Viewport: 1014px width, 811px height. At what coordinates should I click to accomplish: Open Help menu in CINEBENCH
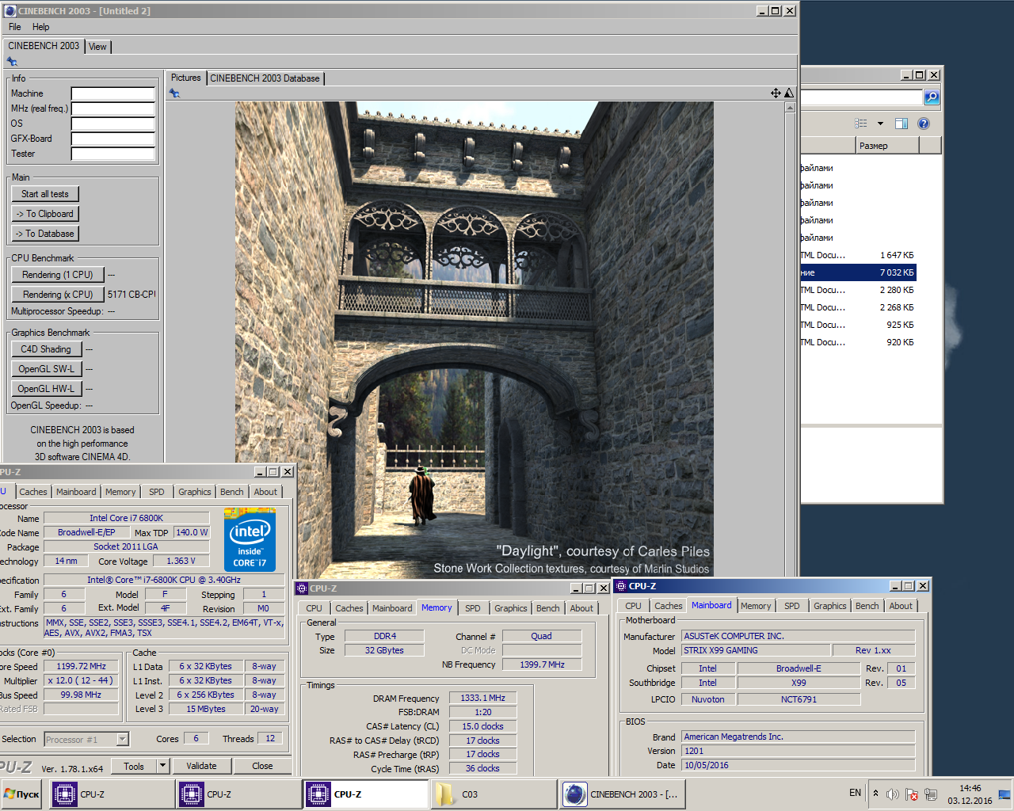pos(40,27)
